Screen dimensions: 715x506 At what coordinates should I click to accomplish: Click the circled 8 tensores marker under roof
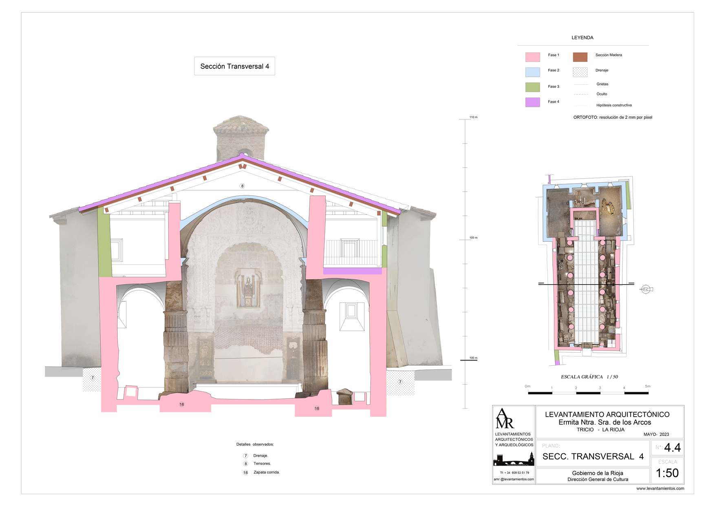tap(242, 186)
